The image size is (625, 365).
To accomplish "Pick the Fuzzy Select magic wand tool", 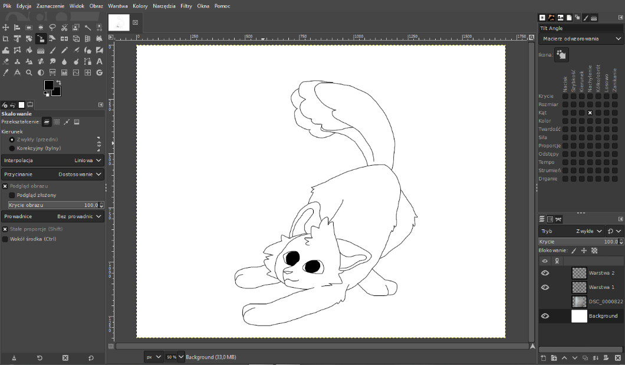I will click(x=88, y=28).
